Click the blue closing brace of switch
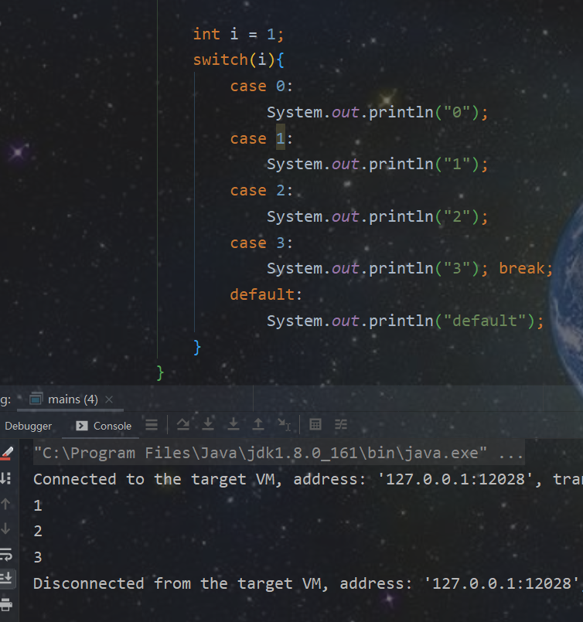The image size is (583, 622). pos(197,348)
